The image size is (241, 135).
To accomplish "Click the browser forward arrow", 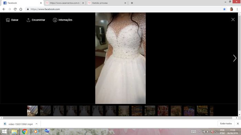I will [10, 9].
